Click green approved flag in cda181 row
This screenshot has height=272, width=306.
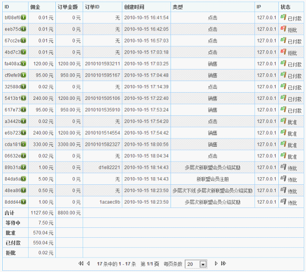point(283,143)
